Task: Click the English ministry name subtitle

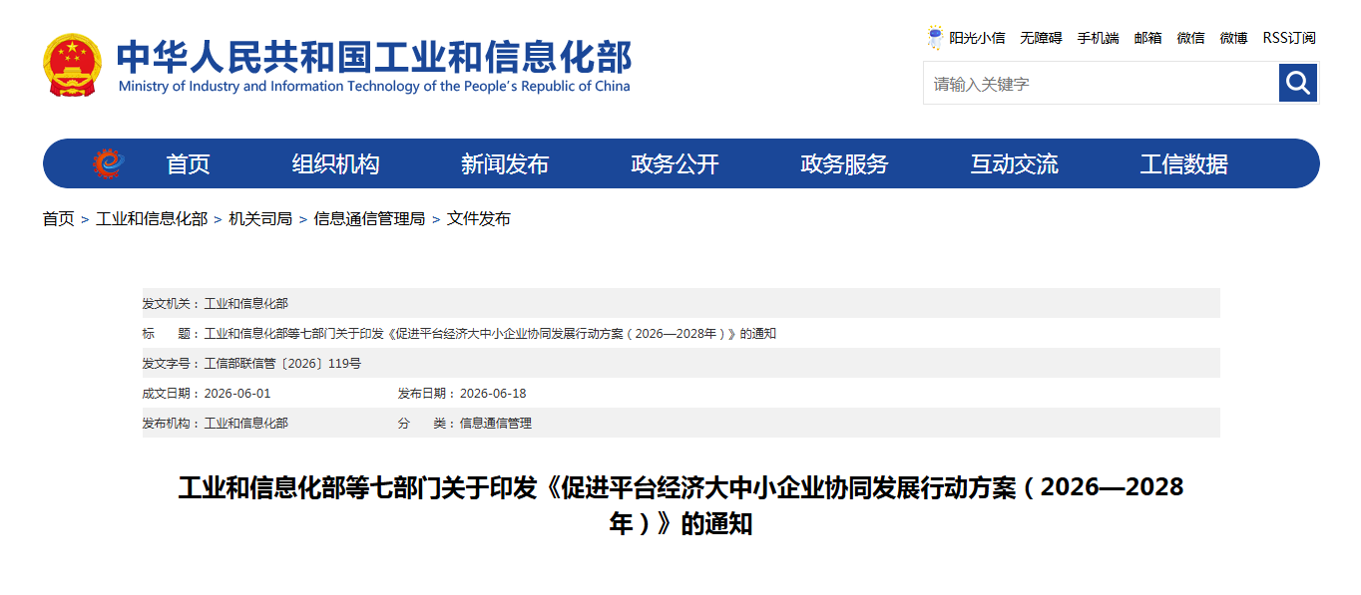Action: 374,86
